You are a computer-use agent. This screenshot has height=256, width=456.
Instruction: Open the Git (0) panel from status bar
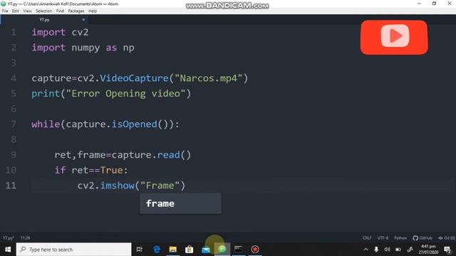447,238
